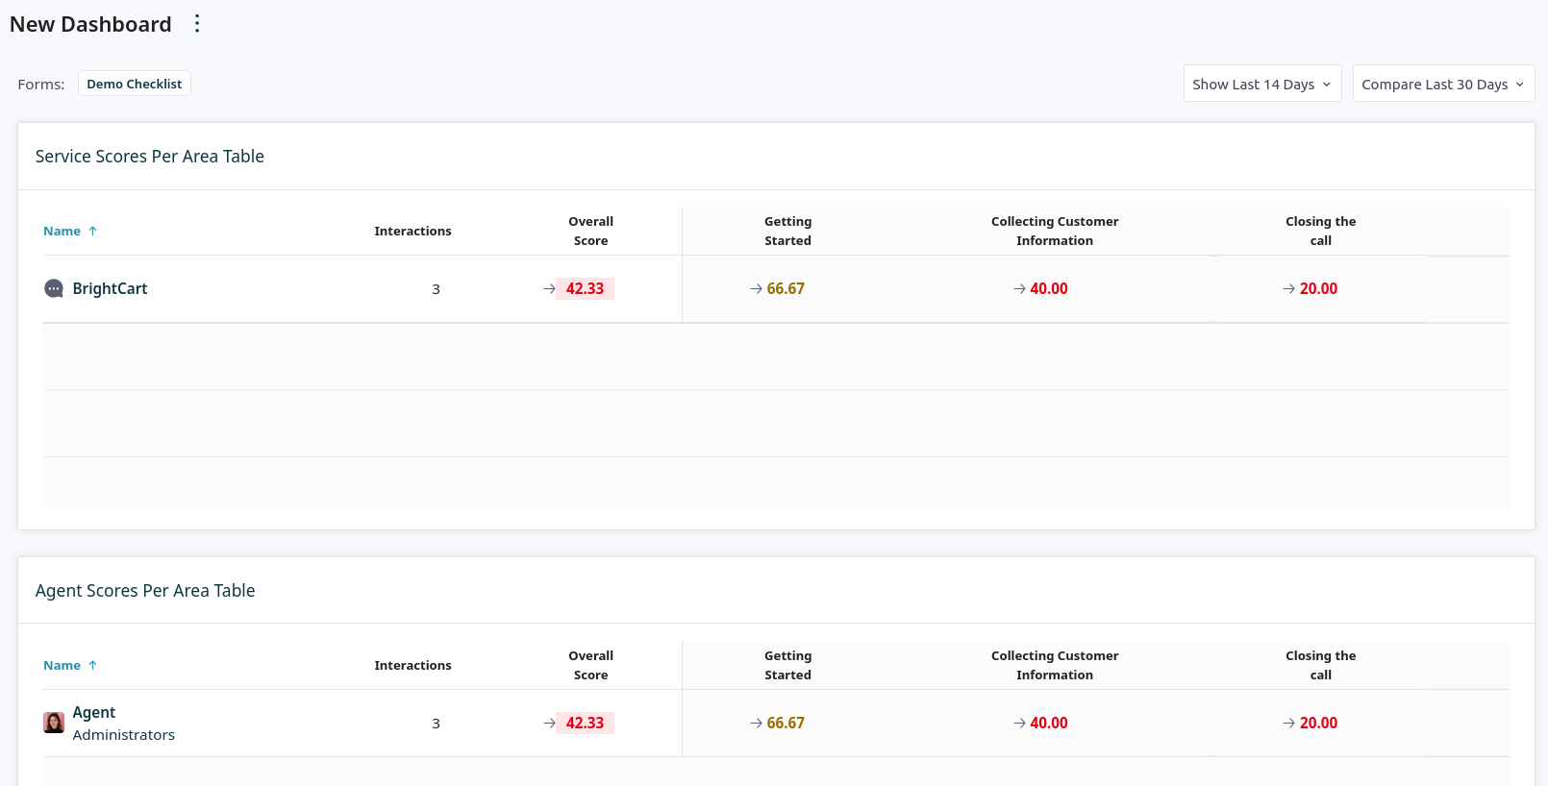Expand the Compare Last 30 Days dropdown
This screenshot has height=786, width=1548.
tap(1442, 85)
